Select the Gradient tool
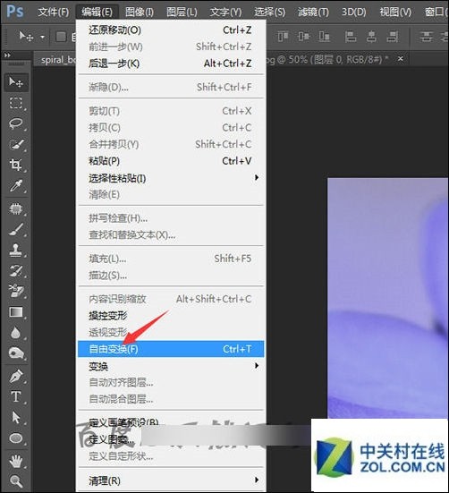This screenshot has width=449, height=493. click(x=16, y=312)
